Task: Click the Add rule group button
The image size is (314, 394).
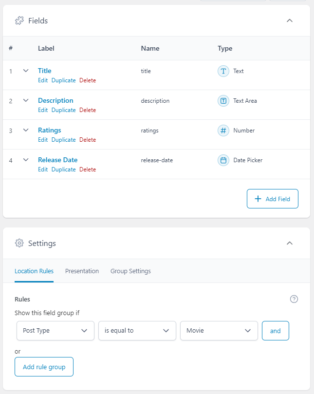Action: (44, 367)
